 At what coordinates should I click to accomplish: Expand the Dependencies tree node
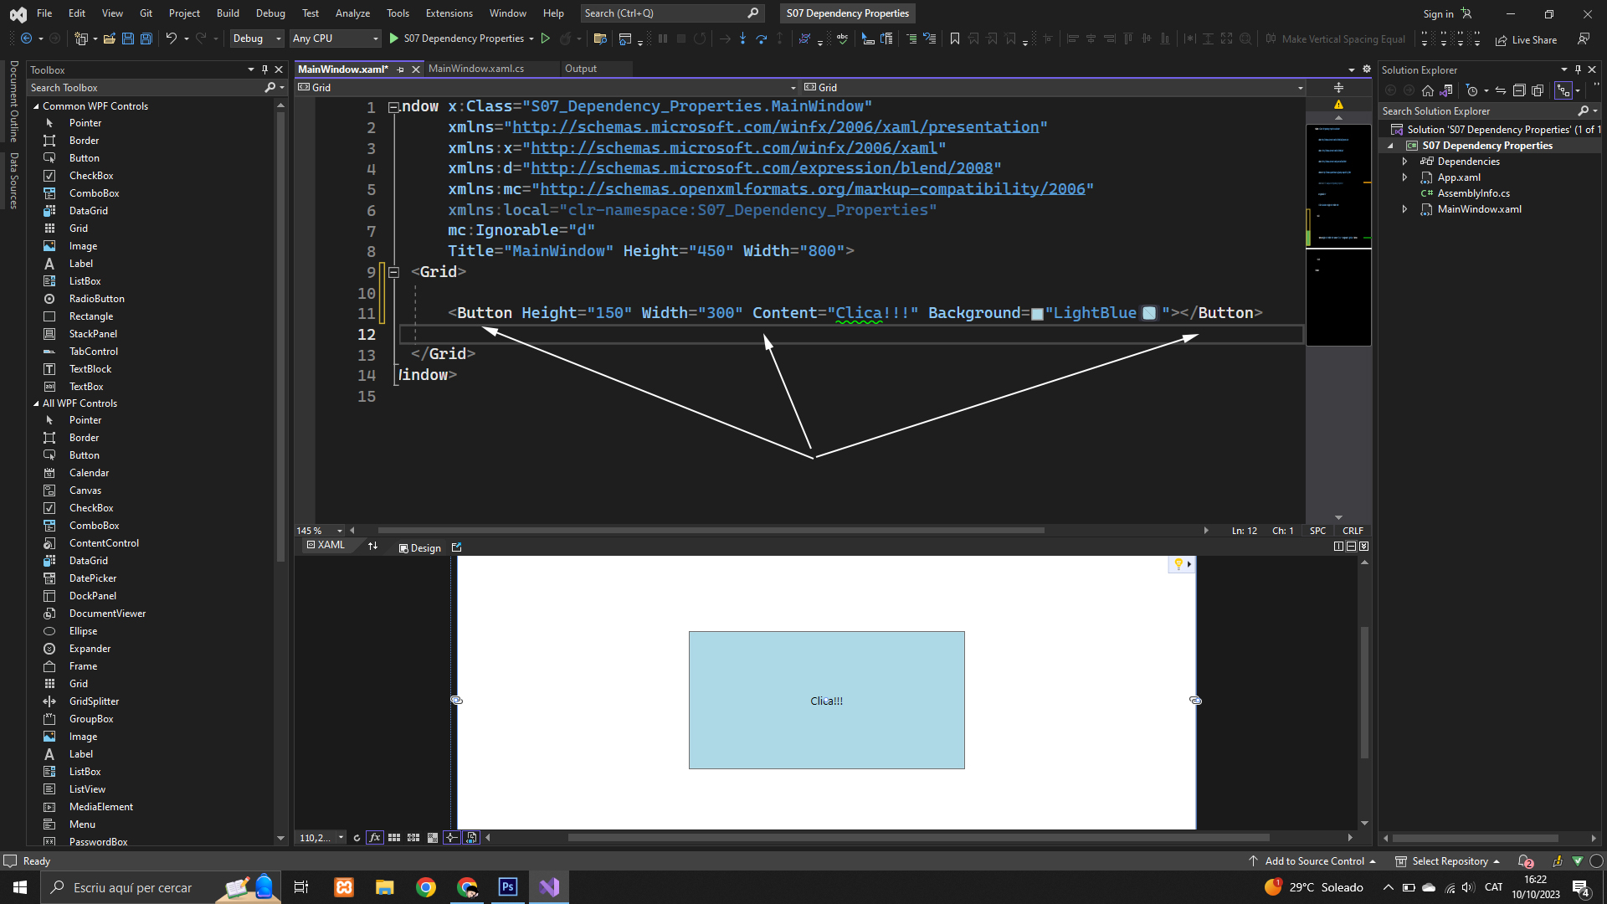tap(1405, 162)
